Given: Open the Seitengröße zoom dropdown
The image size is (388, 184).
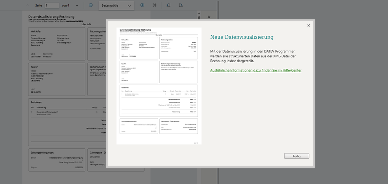Looking at the screenshot, I should (x=116, y=5).
